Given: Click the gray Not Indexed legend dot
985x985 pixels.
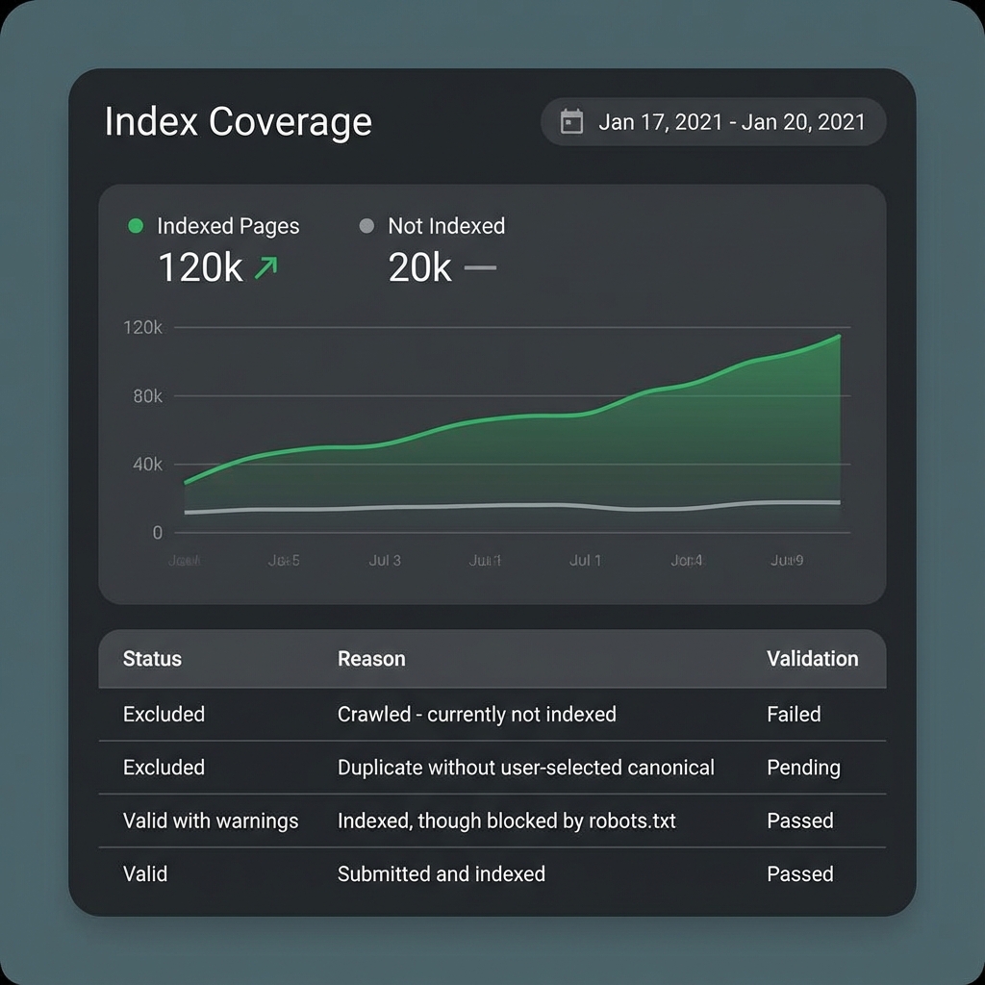Looking at the screenshot, I should tap(366, 225).
